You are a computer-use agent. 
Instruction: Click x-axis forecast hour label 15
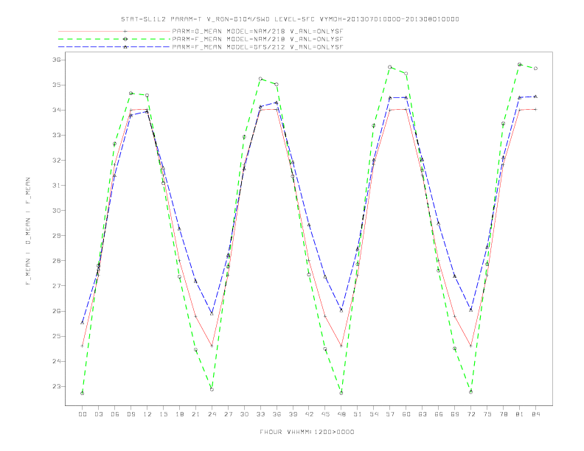tap(163, 414)
